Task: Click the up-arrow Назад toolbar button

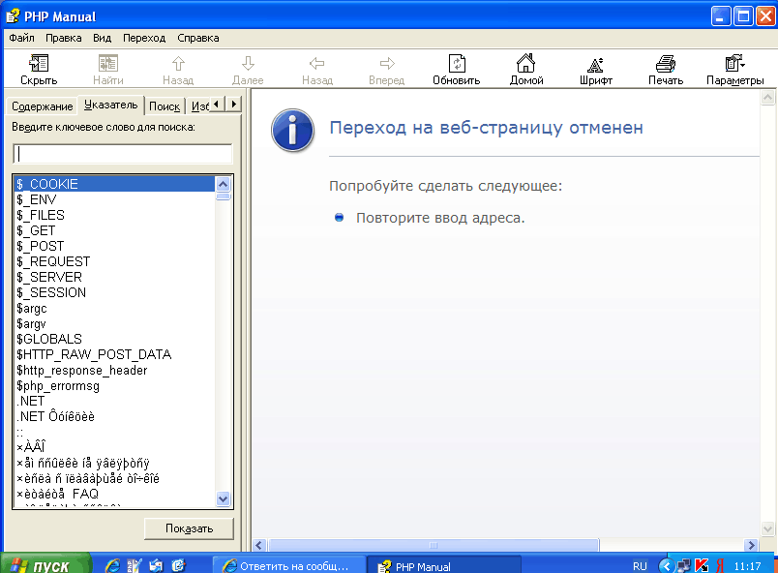Action: [x=178, y=70]
